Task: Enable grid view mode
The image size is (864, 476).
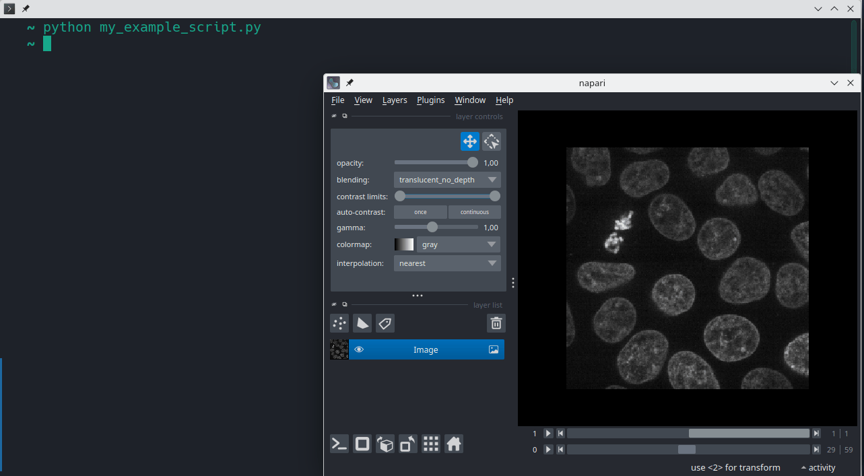Action: (x=430, y=444)
